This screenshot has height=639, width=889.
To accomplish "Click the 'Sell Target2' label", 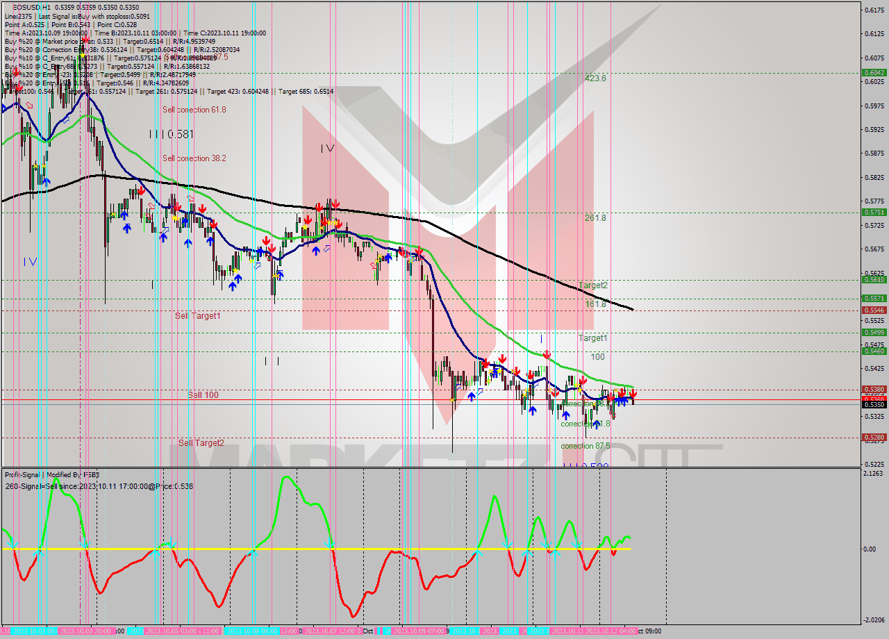I will [201, 442].
